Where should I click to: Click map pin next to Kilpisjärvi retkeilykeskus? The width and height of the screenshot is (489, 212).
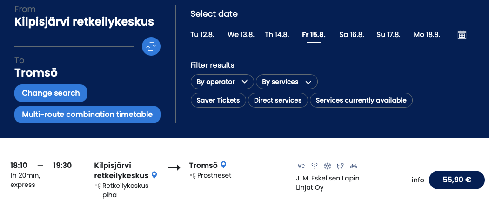pyautogui.click(x=154, y=175)
